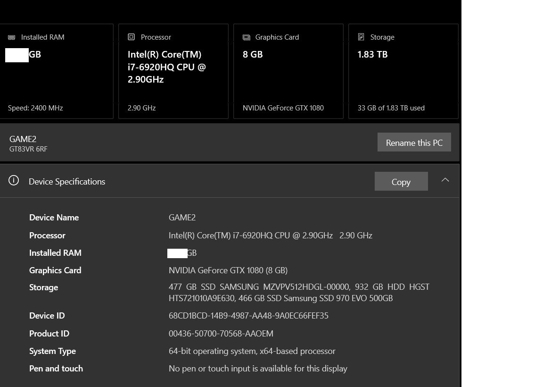Click the Processor chip icon
Screen dimensions: 543x387
coord(131,37)
